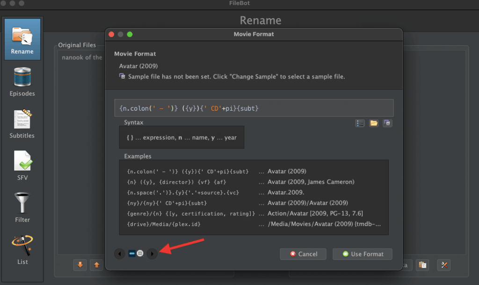The width and height of the screenshot is (479, 285).
Task: Select the 'nanook of the' file entry
Action: [82, 57]
